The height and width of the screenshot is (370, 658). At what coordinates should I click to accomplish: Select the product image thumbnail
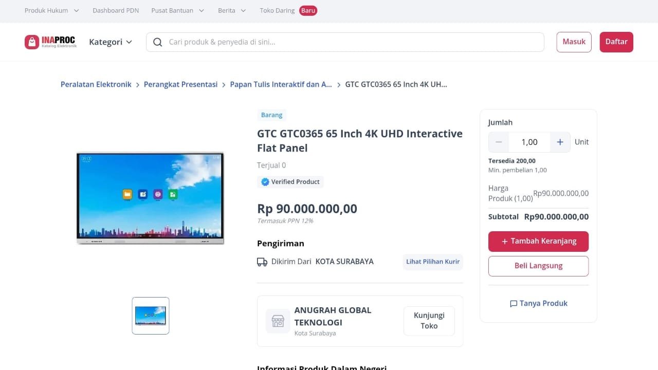(x=151, y=316)
